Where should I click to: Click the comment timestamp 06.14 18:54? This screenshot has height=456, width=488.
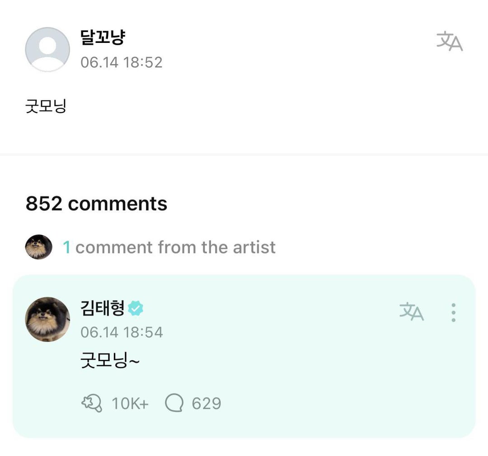click(122, 332)
